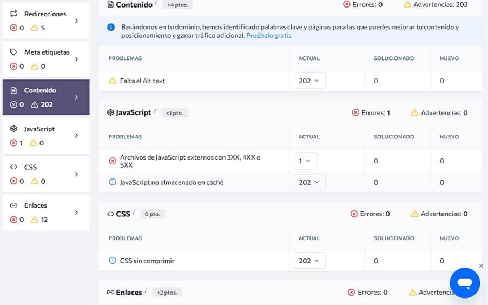Click the info icon next to JavaScript heading
488x305 pixels.
click(x=155, y=111)
